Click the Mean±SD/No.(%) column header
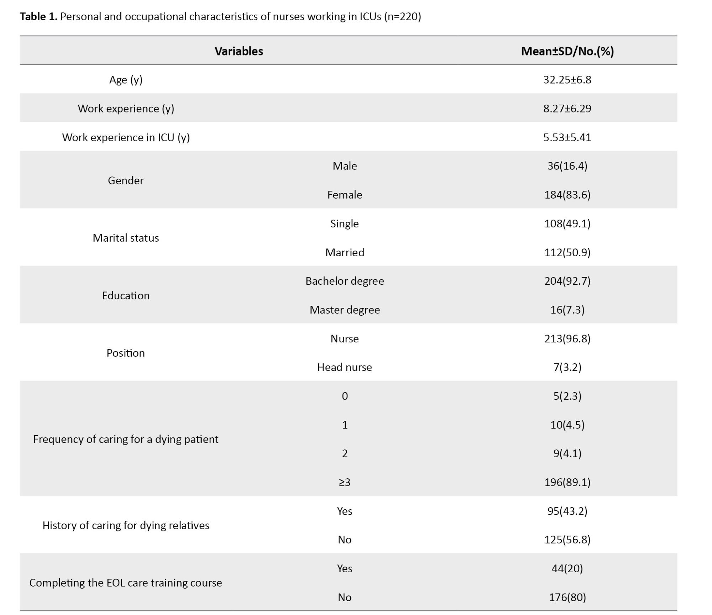Viewport: 712px width, 615px height. point(567,51)
